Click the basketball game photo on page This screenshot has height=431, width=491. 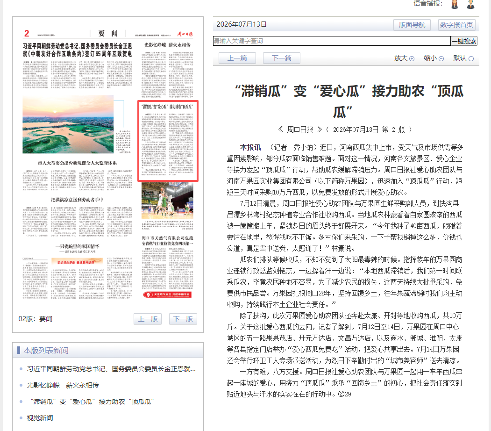point(167,201)
